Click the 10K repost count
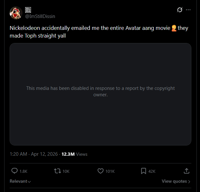The image size is (200, 192). tap(66, 171)
